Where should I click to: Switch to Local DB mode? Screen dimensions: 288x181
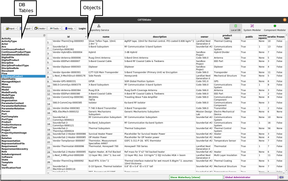click(235, 28)
